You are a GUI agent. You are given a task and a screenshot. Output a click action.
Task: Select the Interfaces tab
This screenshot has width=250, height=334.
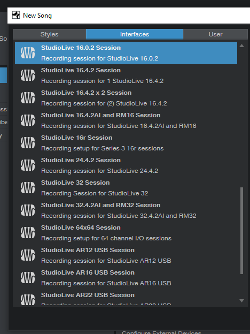click(x=135, y=34)
